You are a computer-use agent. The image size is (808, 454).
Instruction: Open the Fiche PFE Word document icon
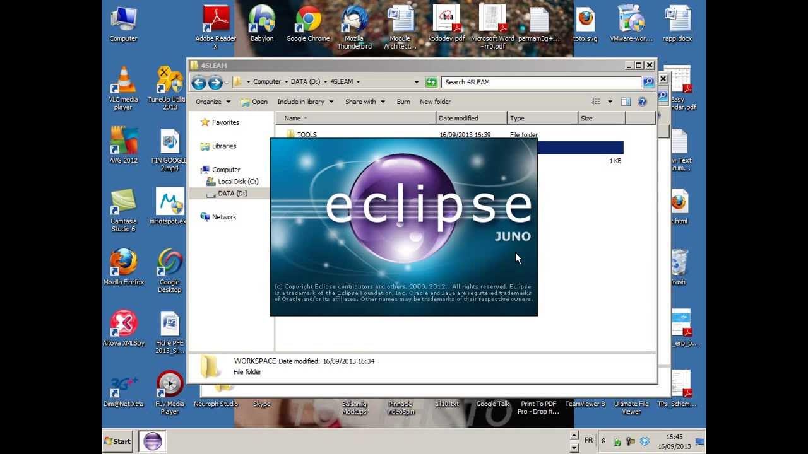pos(169,332)
